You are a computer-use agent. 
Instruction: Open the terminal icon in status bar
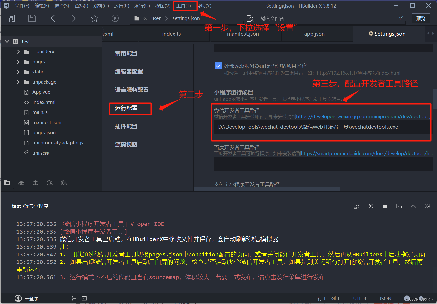[x=84, y=298]
